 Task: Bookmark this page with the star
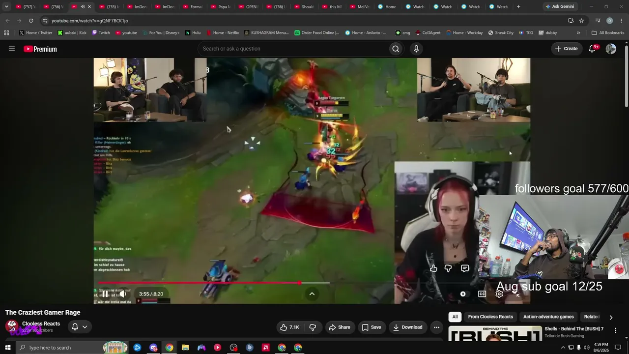[581, 21]
